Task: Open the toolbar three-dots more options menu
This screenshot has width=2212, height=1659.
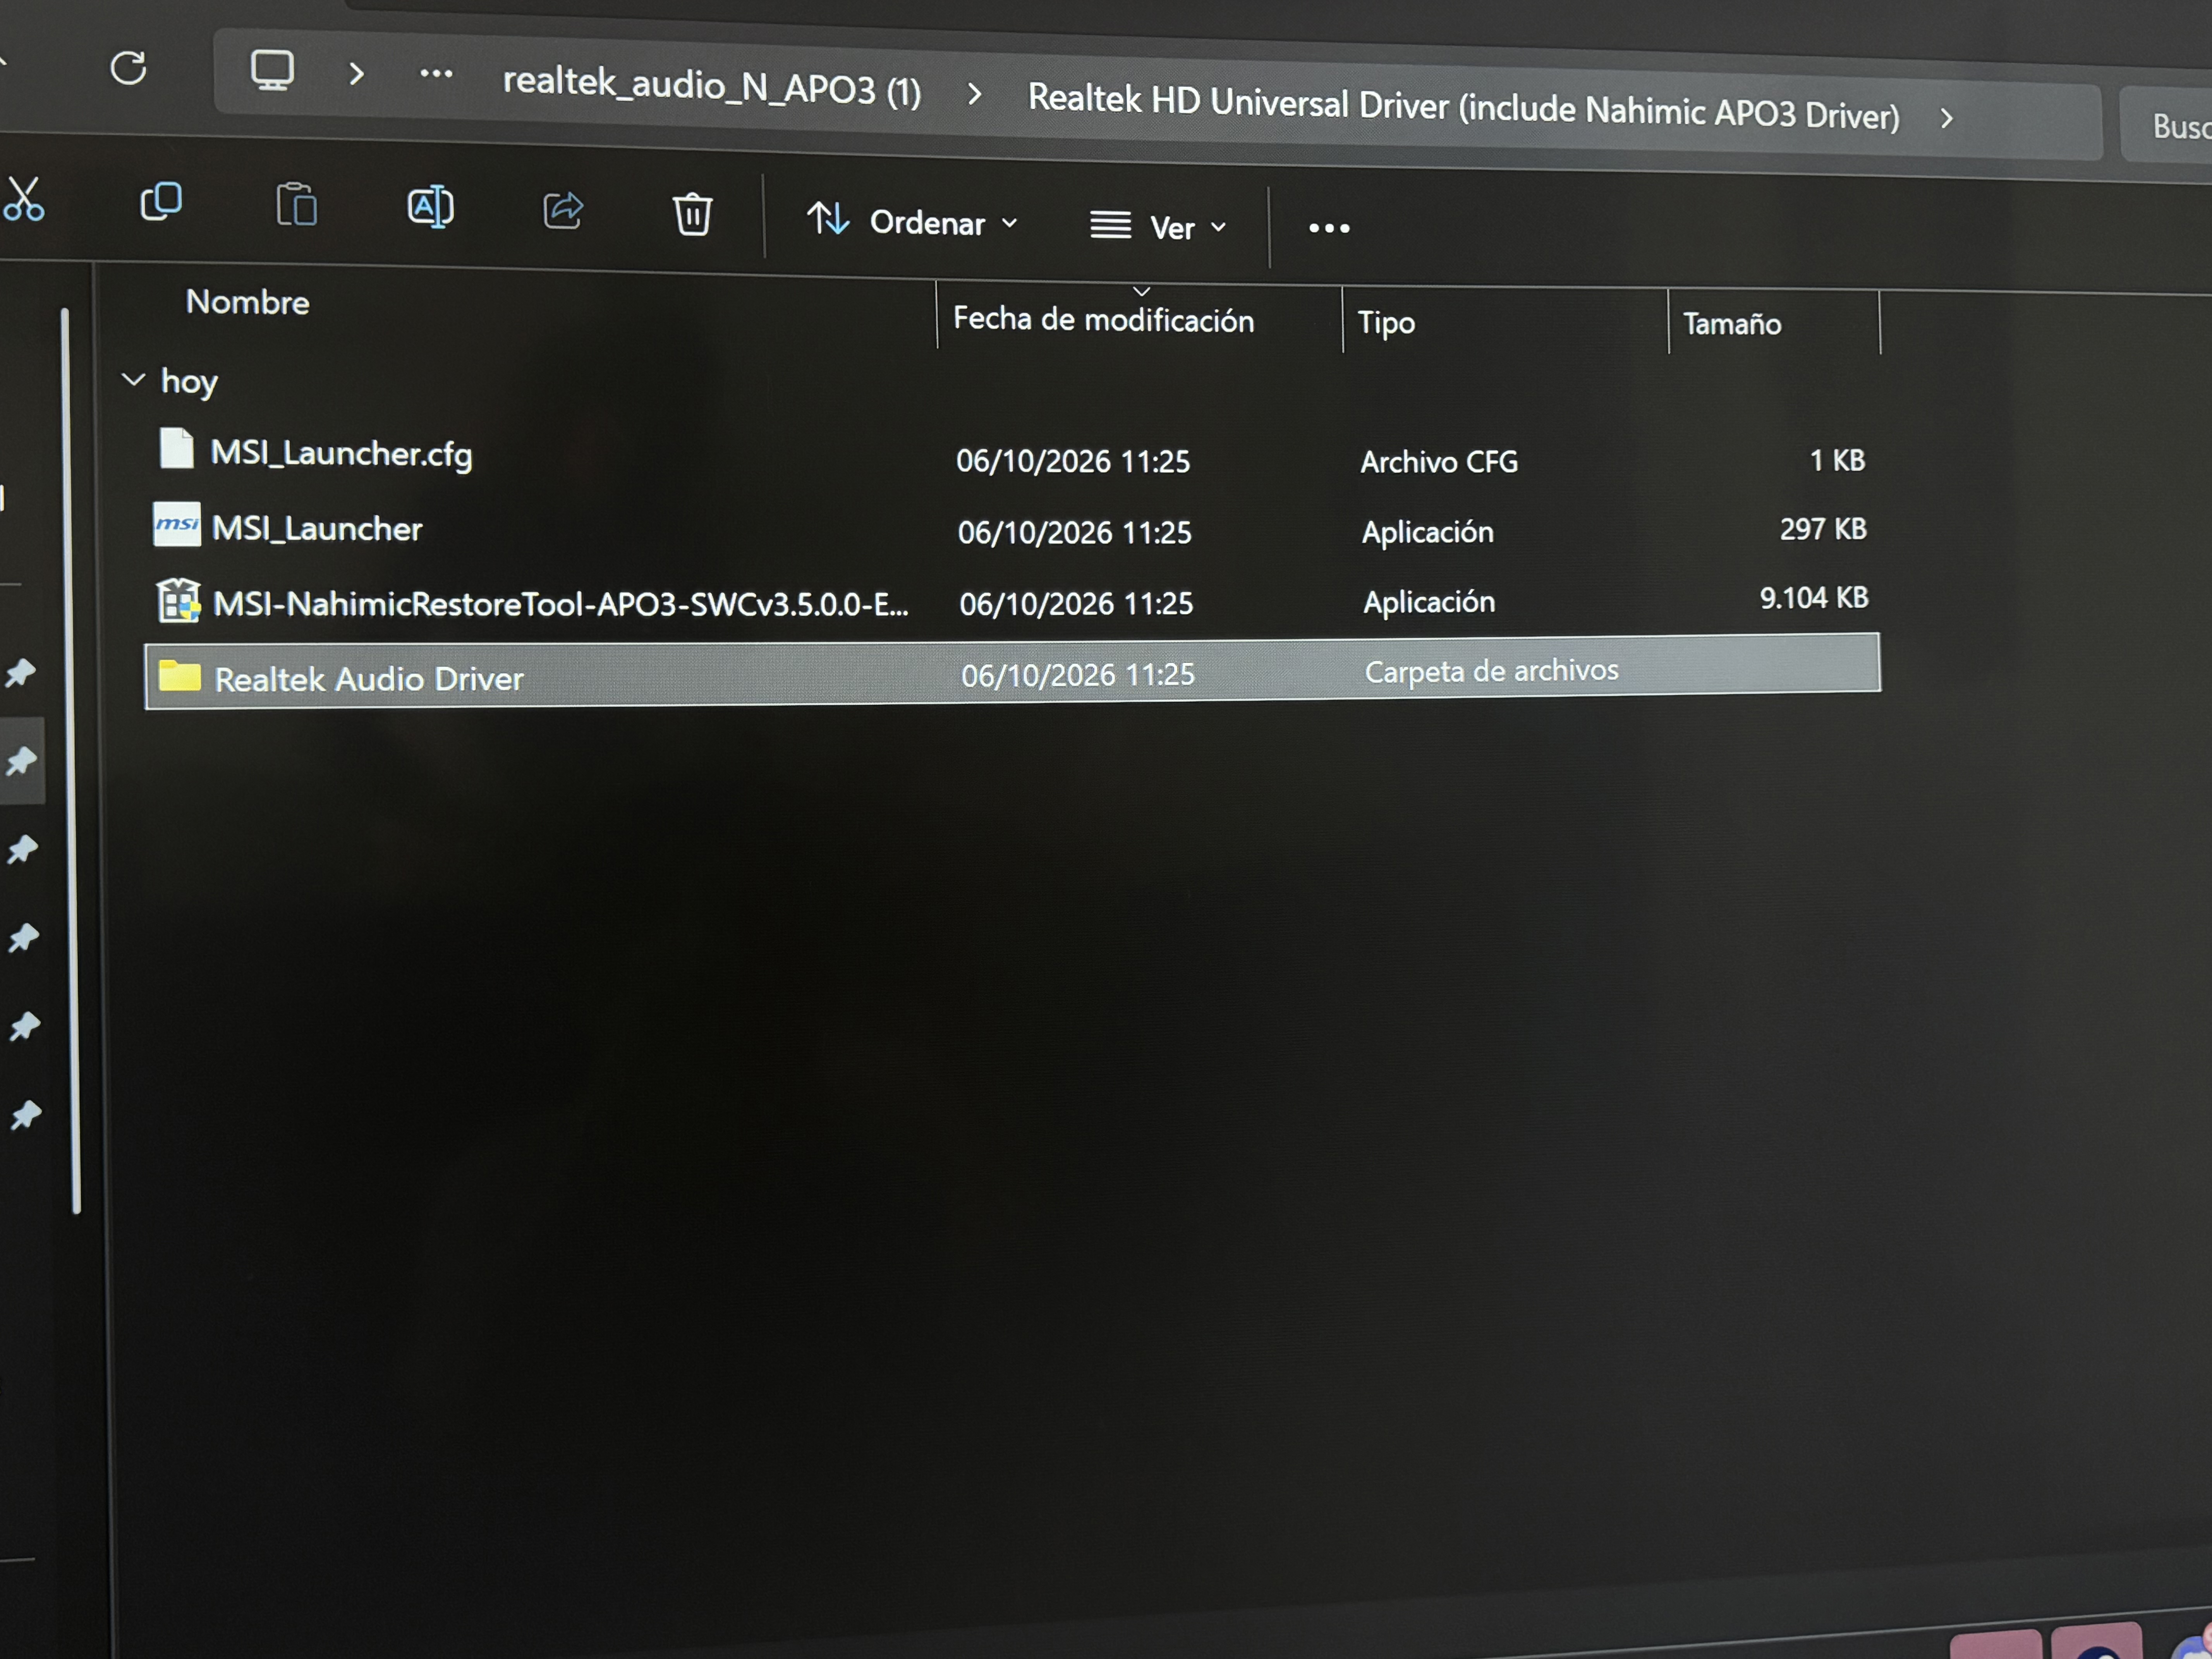Action: point(1329,228)
